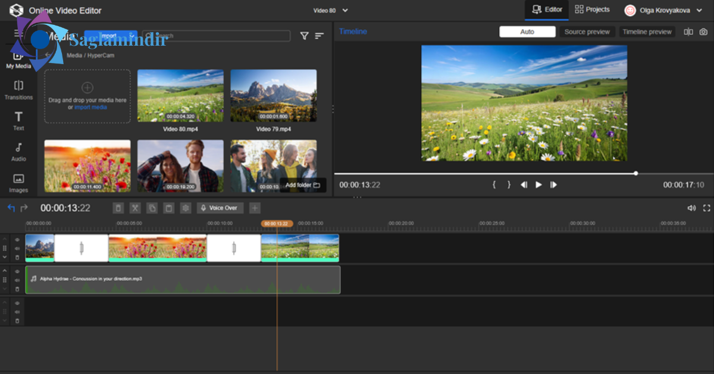Open the Images panel
The width and height of the screenshot is (714, 374).
[x=18, y=183]
